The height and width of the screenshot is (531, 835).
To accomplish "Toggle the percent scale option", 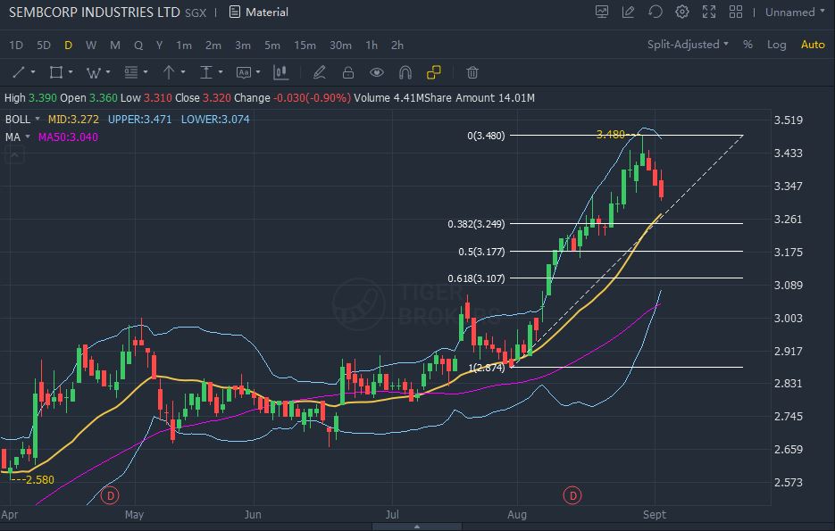I will coord(747,45).
